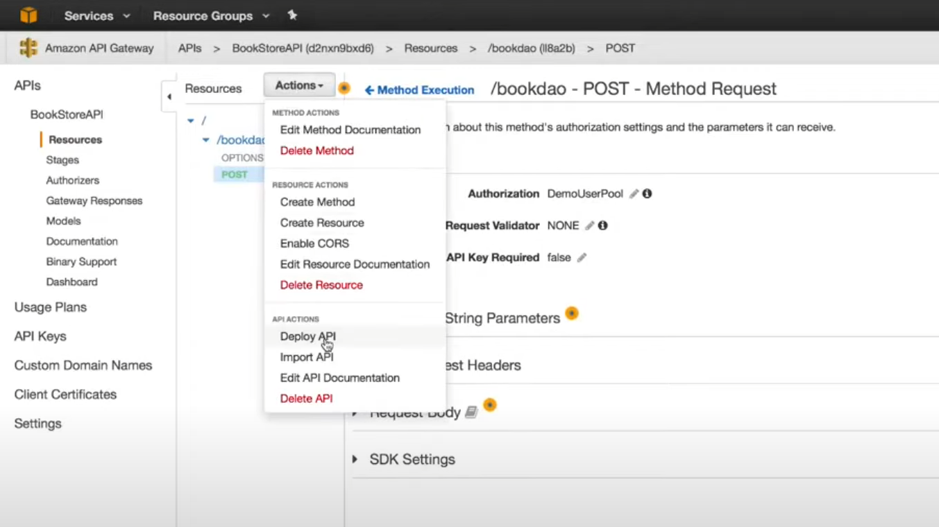Choose Delete Method from menu
Viewport: 939px width, 527px height.
(317, 150)
